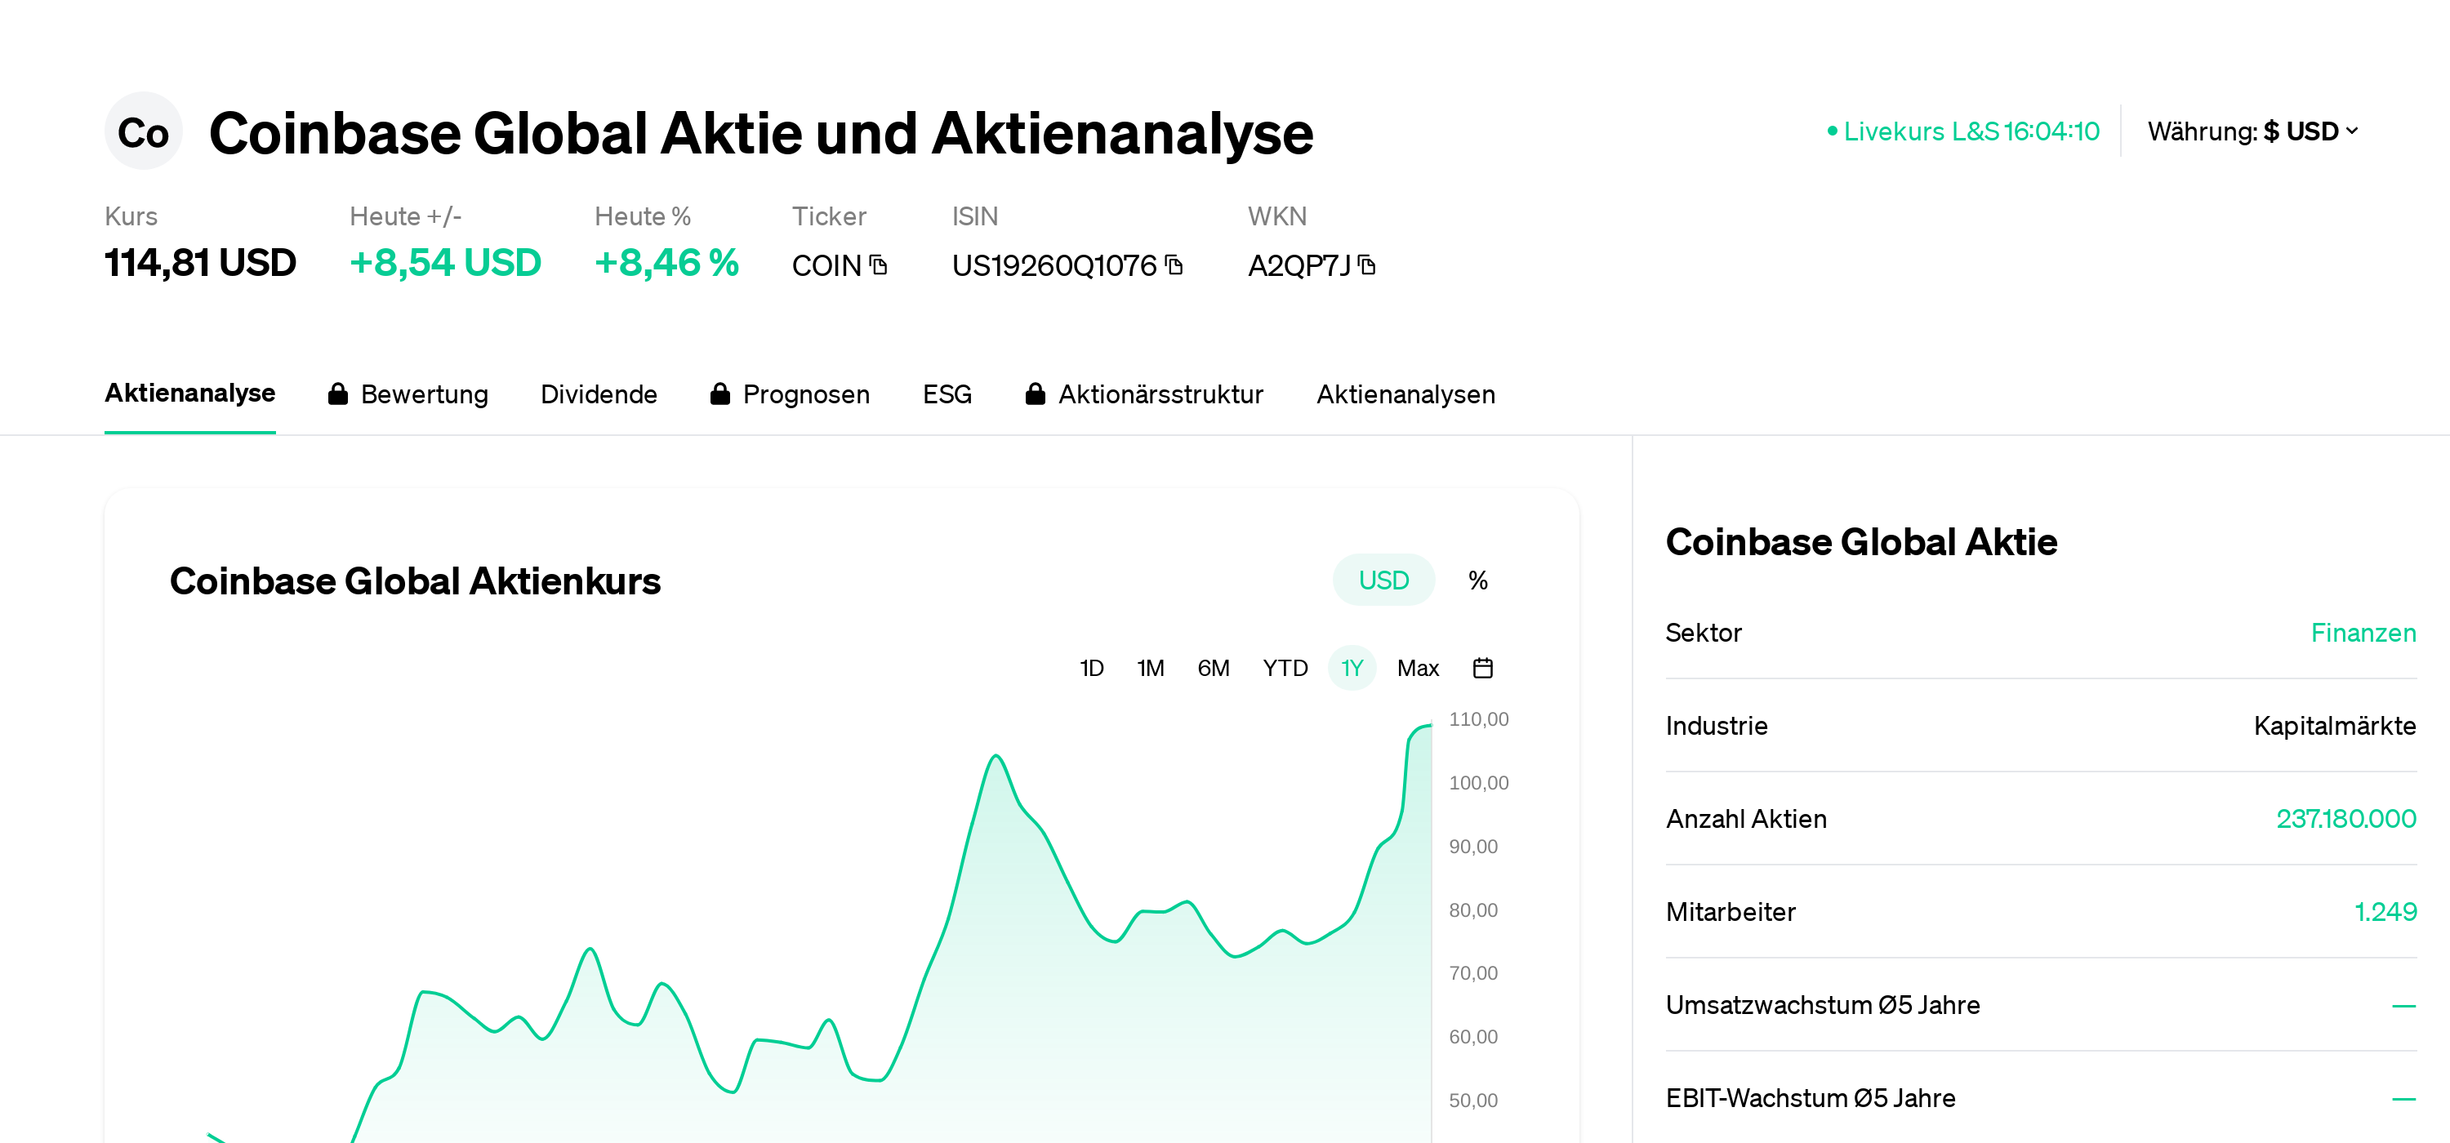This screenshot has height=1143, width=2450.
Task: Copy the COIN ticker symbol
Action: point(879,266)
